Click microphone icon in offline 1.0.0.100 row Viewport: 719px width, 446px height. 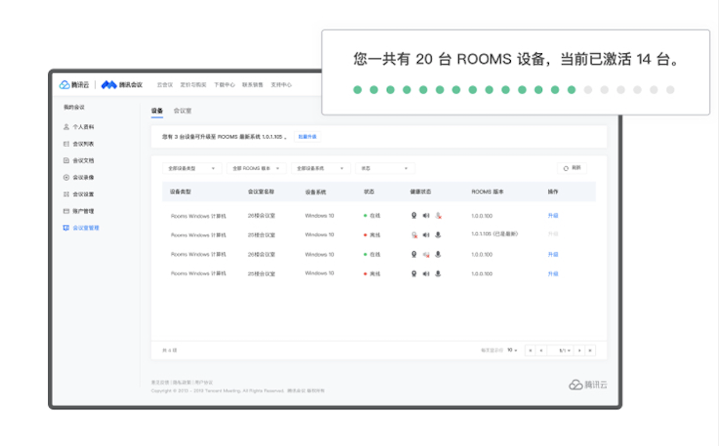pos(438,274)
